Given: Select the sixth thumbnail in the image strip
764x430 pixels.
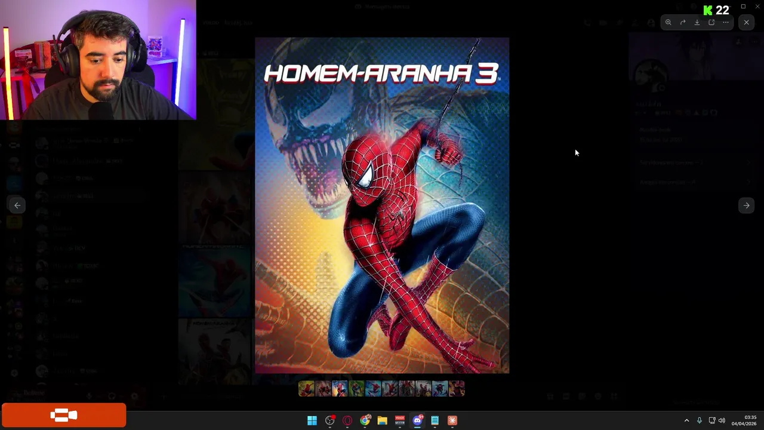Looking at the screenshot, I should (390, 389).
